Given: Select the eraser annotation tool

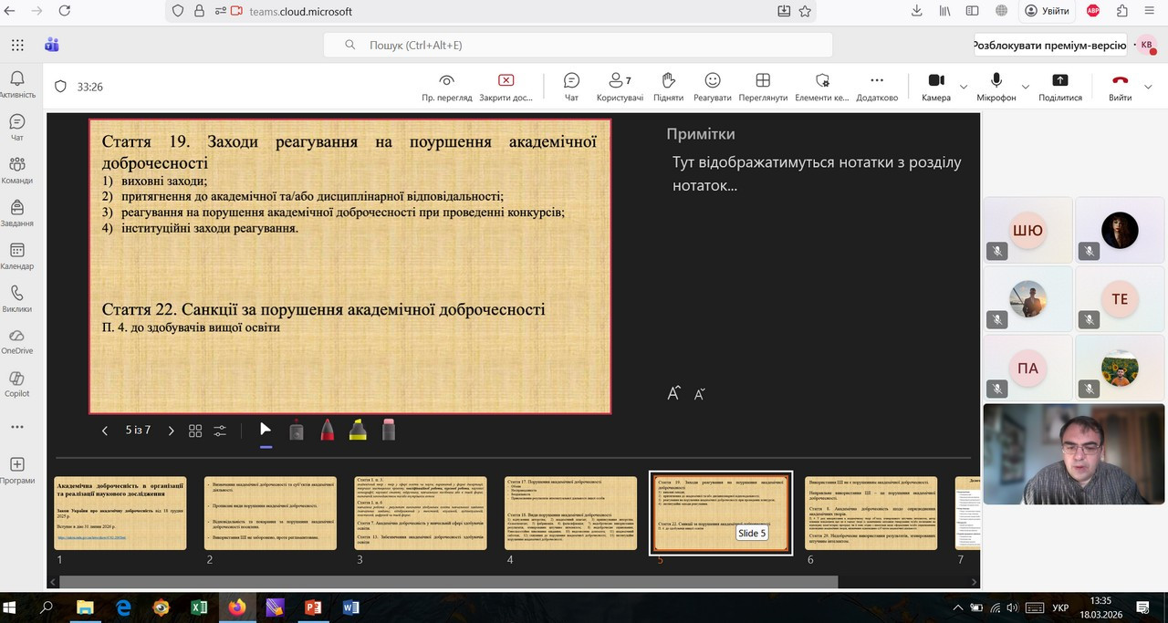Looking at the screenshot, I should [389, 431].
